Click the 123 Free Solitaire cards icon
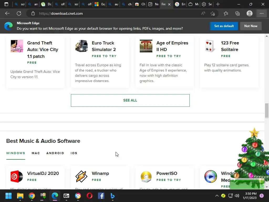The width and height of the screenshot is (269, 202). [x=210, y=46]
